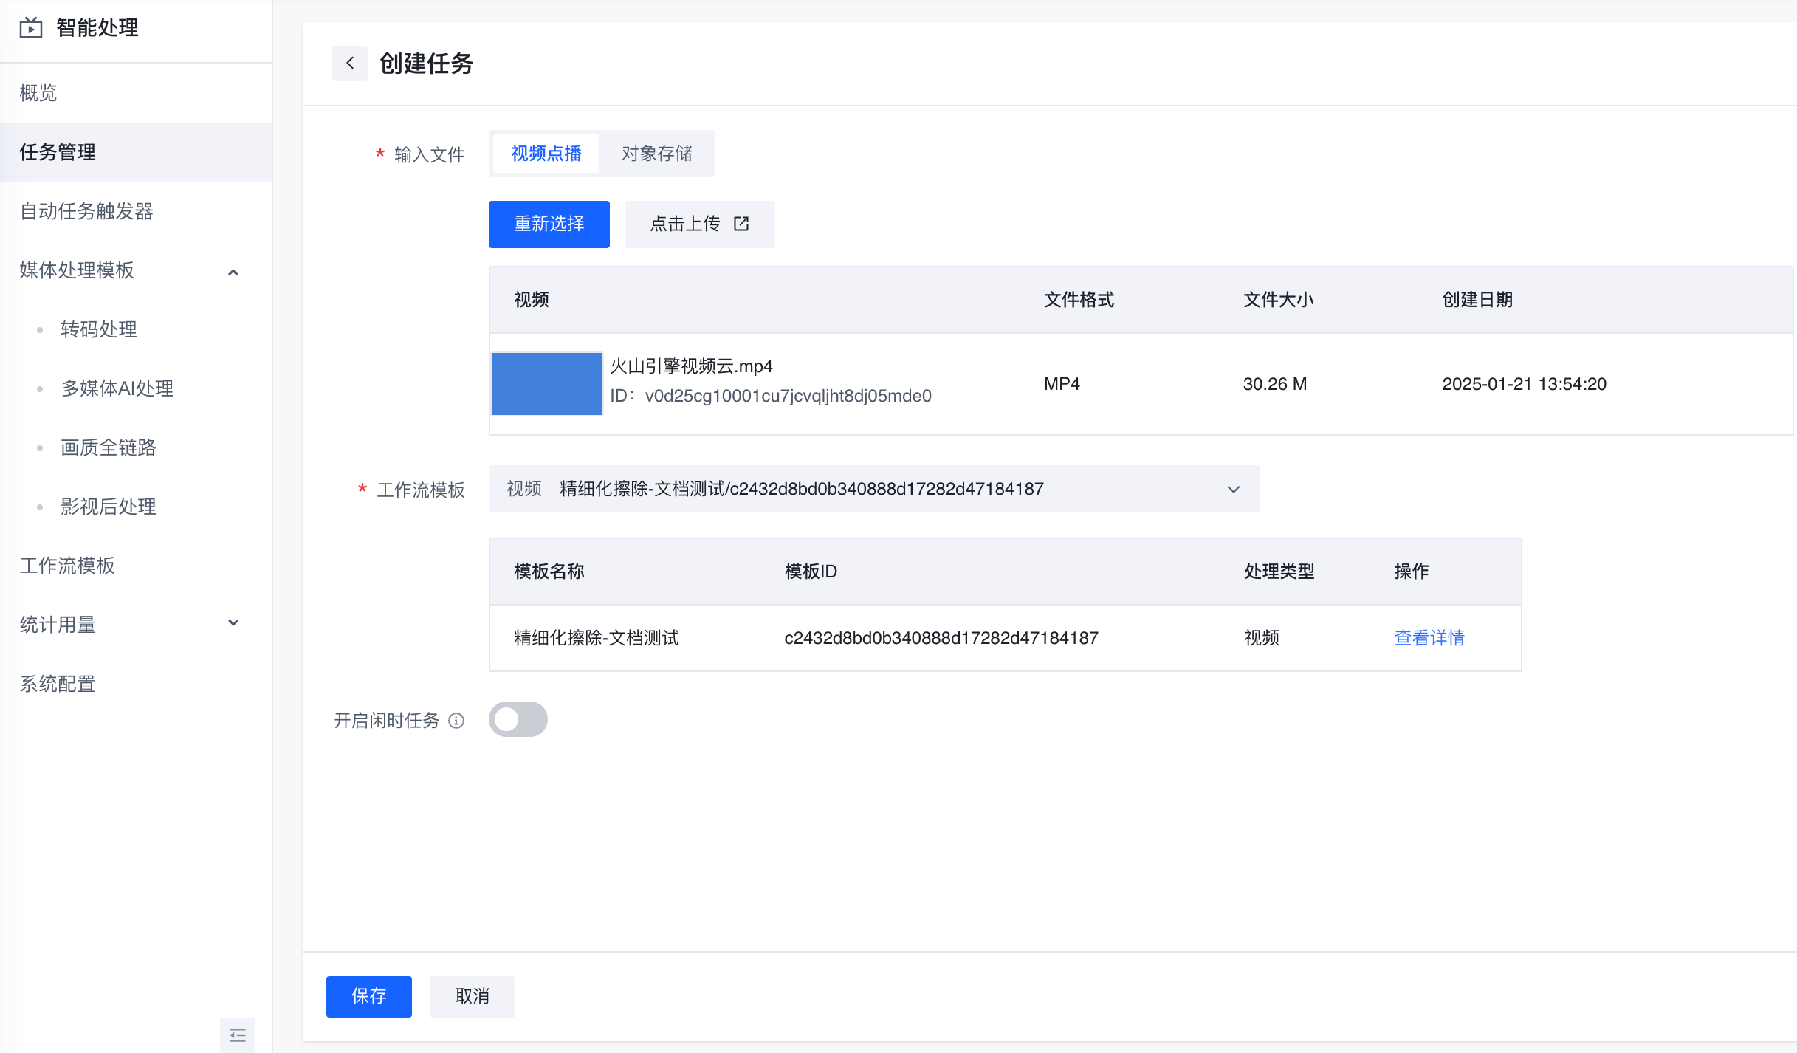This screenshot has width=1797, height=1053.
Task: Click the 处理类型 column header
Action: pyautogui.click(x=1279, y=572)
